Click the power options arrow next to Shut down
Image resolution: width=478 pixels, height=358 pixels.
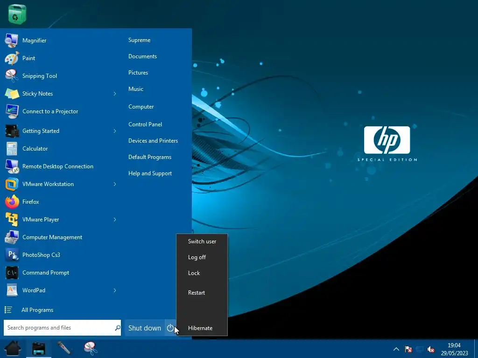[x=170, y=328]
